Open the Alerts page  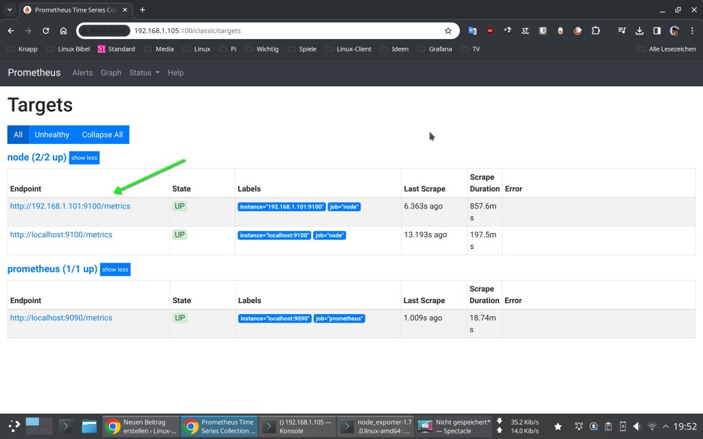(x=82, y=73)
